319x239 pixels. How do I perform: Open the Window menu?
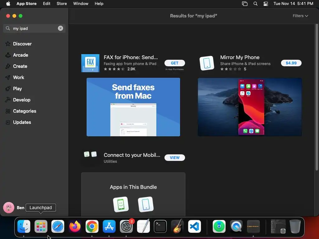click(81, 3)
